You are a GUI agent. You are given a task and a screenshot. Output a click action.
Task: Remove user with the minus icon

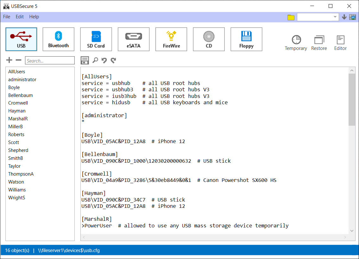(19, 60)
